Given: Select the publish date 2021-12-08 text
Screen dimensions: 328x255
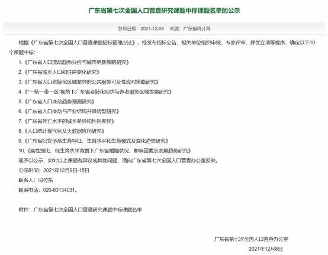Looking at the screenshot, I should 152,28.
